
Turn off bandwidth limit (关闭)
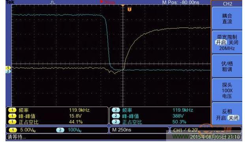233,42
